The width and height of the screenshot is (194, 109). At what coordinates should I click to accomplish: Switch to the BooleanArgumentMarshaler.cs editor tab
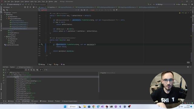(x=86, y=7)
